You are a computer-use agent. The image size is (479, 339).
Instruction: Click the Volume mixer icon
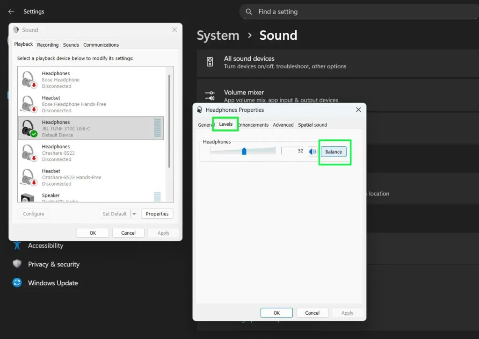click(x=210, y=96)
